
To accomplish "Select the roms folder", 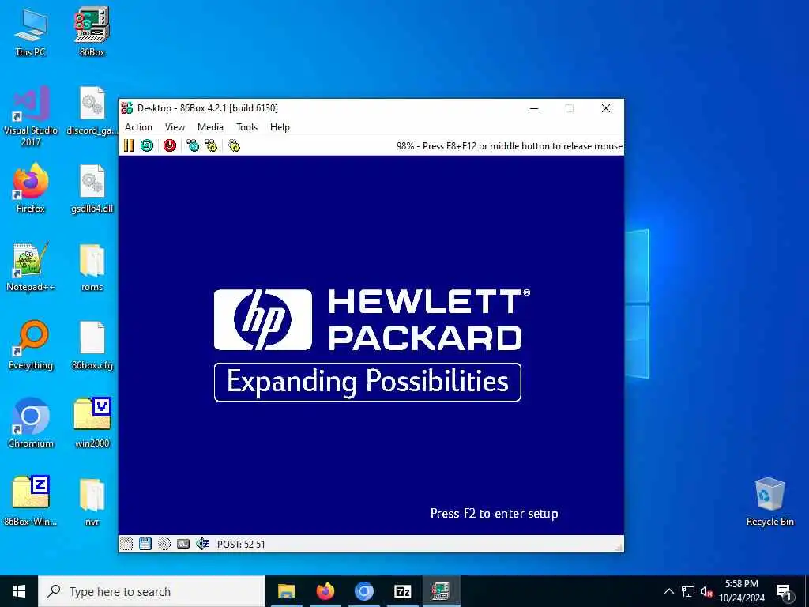I will coord(92,267).
